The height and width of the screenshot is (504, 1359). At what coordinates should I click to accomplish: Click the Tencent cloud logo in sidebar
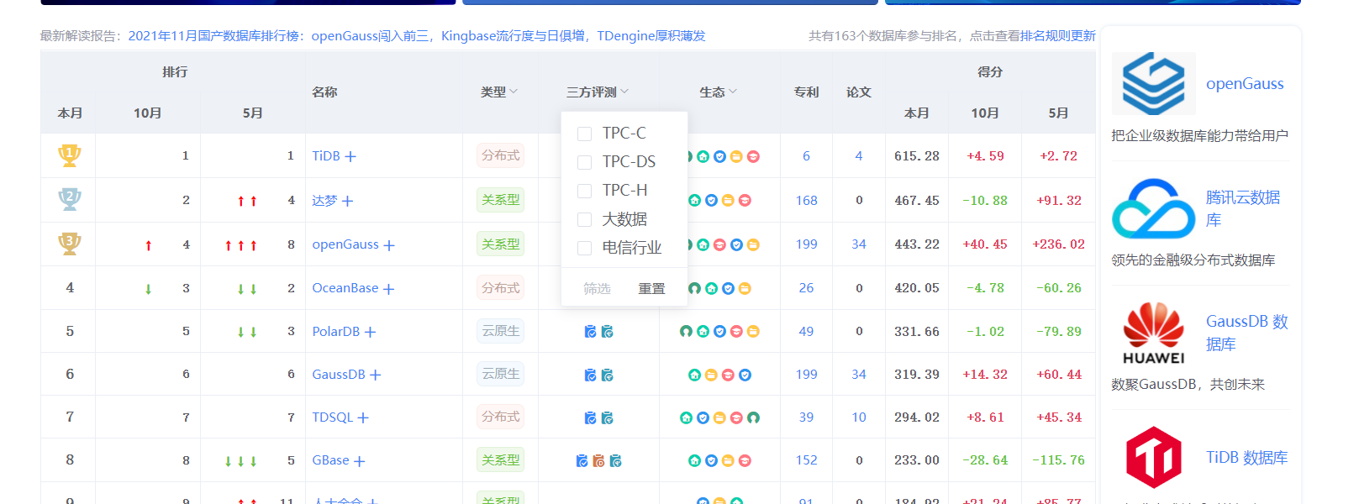point(1154,208)
